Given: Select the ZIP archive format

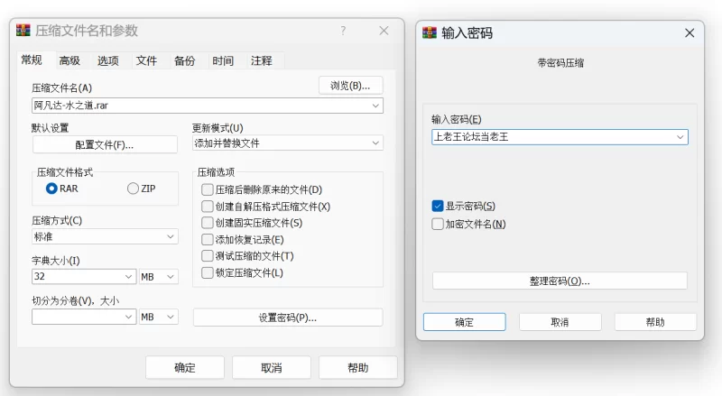Looking at the screenshot, I should (134, 189).
